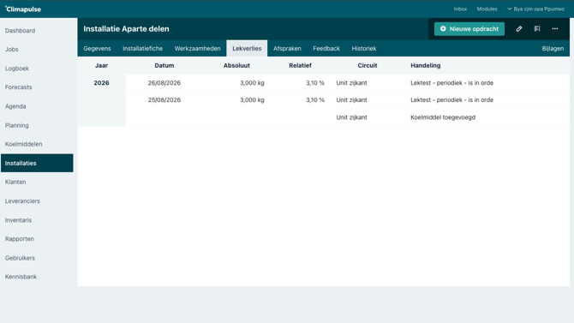Click the Koelmiddel toegevoegd entry
Viewport: 574px width, 323px height.
pos(443,117)
